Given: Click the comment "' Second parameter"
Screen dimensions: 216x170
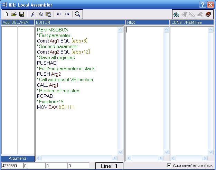Looking at the screenshot, I should (57, 46).
